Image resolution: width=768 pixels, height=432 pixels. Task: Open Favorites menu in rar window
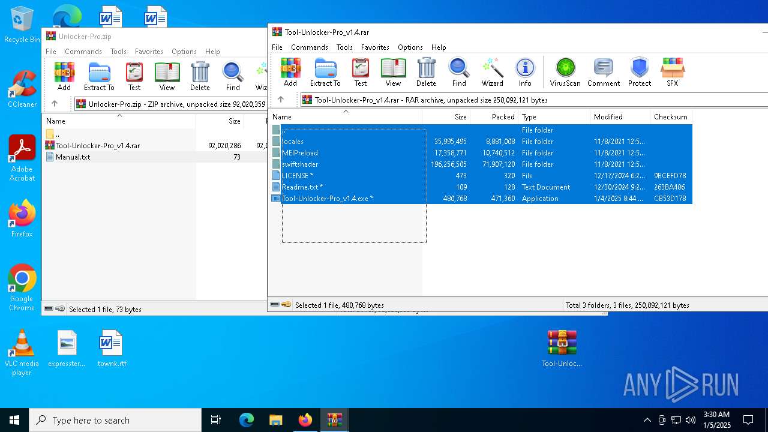375,47
